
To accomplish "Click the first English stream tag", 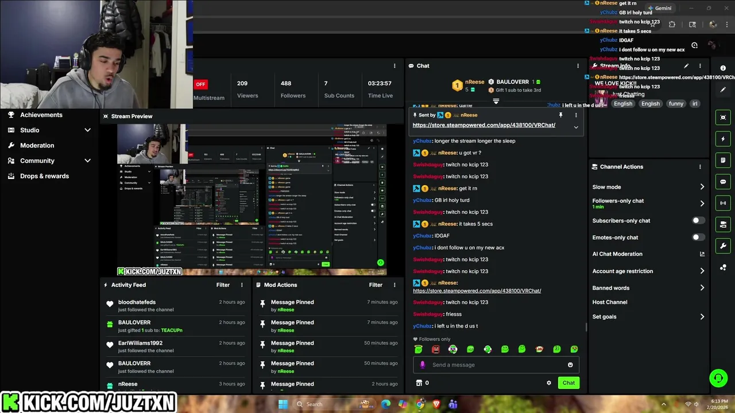I will click(623, 104).
